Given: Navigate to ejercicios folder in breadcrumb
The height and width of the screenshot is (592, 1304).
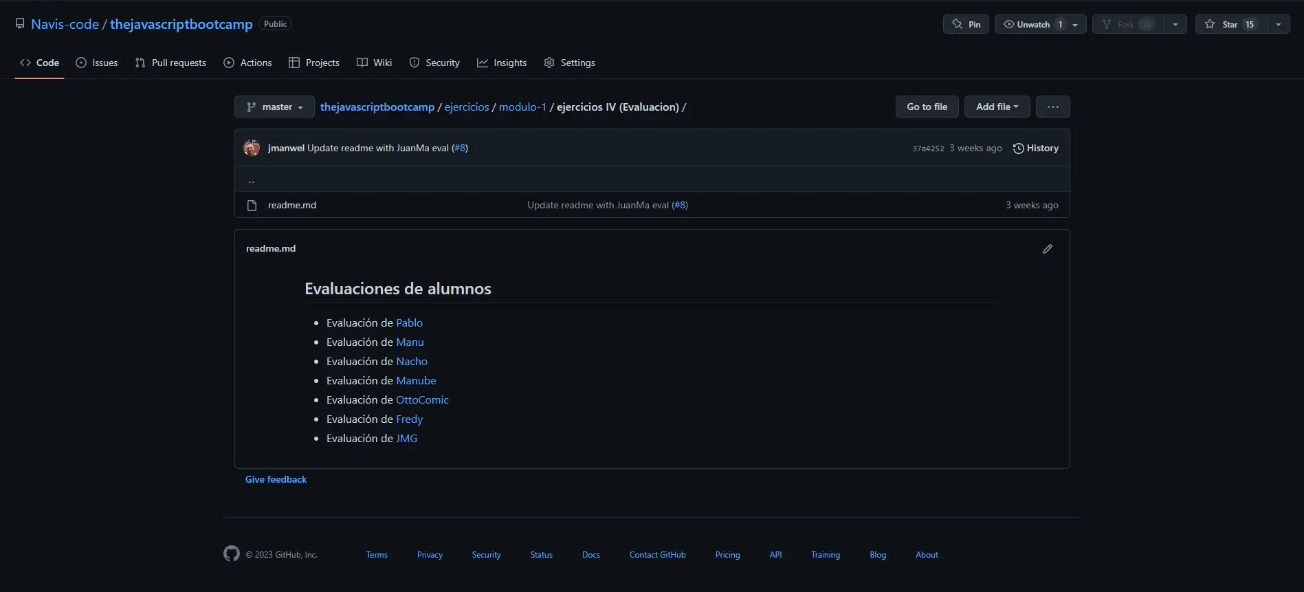Looking at the screenshot, I should pos(467,107).
